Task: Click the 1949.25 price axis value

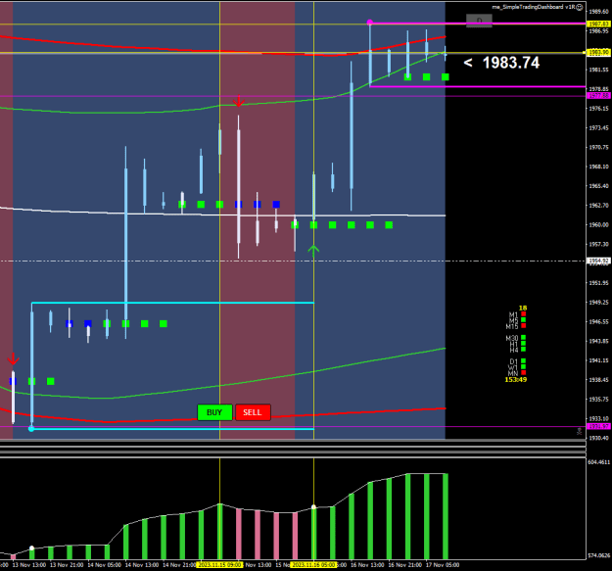Action: pos(598,302)
